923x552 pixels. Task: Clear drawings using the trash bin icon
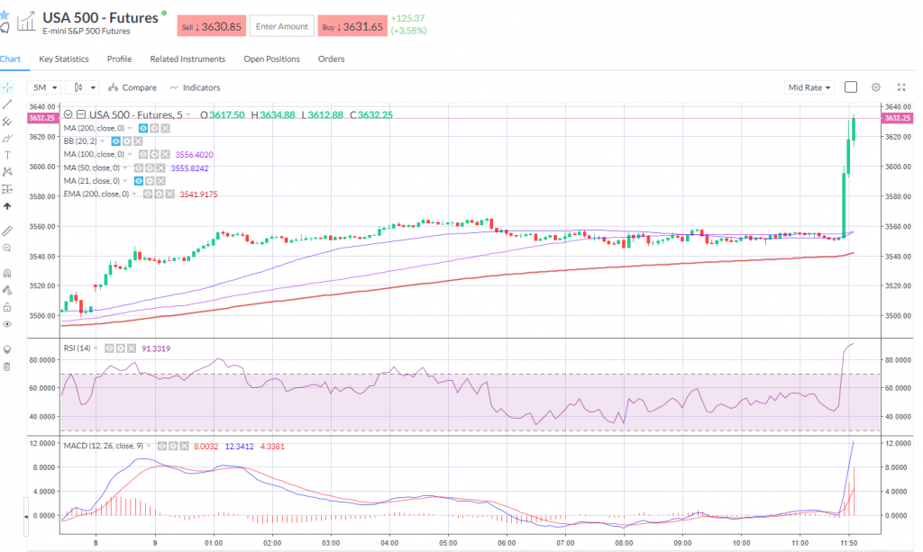(x=6, y=366)
